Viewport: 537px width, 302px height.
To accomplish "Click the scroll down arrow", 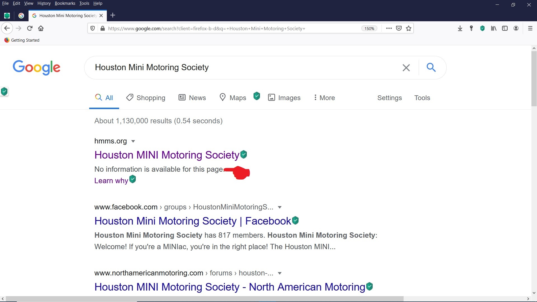I will point(534,293).
